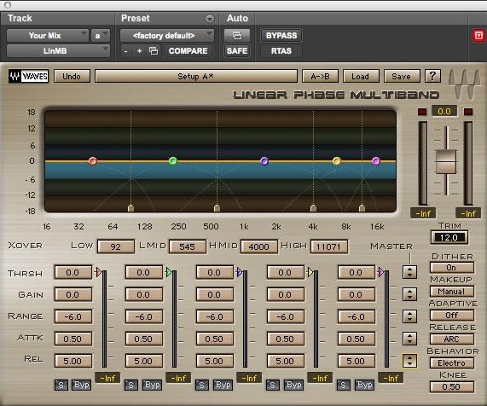Click the BYPASS plug-in button
The width and height of the screenshot is (487, 406).
coord(281,36)
